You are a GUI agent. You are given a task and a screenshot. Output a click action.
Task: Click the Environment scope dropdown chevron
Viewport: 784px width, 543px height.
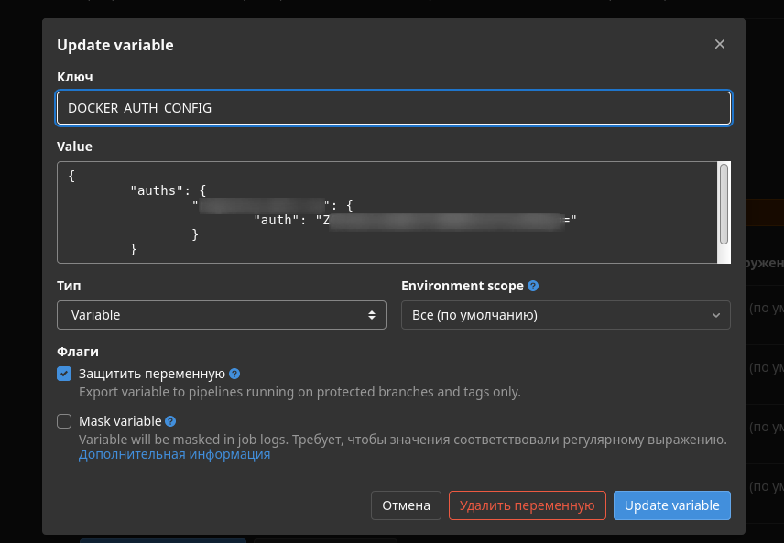click(x=715, y=315)
